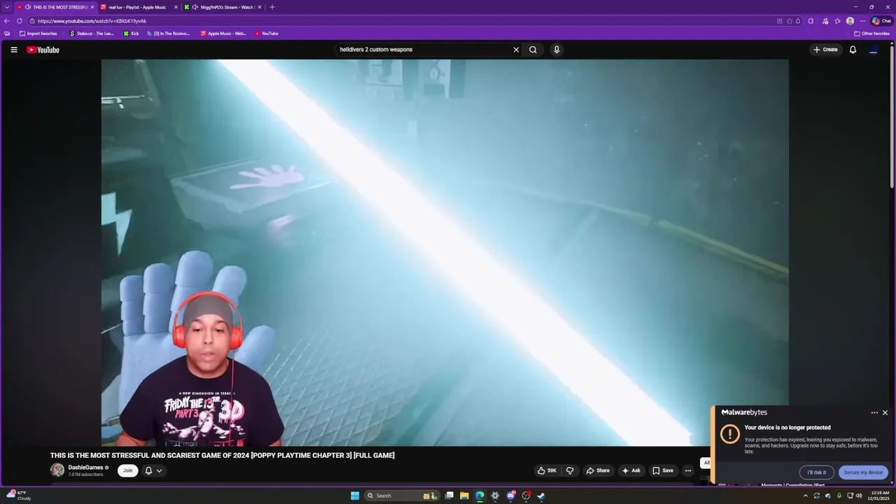
Task: Go back in browser history
Action: (7, 21)
